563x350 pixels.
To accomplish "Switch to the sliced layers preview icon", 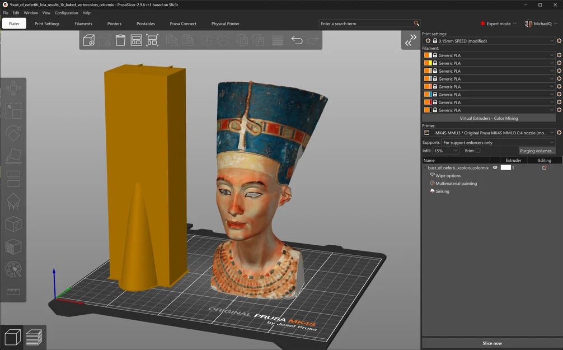I will pyautogui.click(x=34, y=337).
